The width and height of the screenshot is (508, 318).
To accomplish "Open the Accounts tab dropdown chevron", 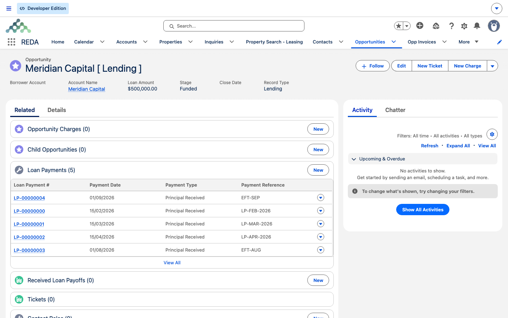I will click(145, 42).
